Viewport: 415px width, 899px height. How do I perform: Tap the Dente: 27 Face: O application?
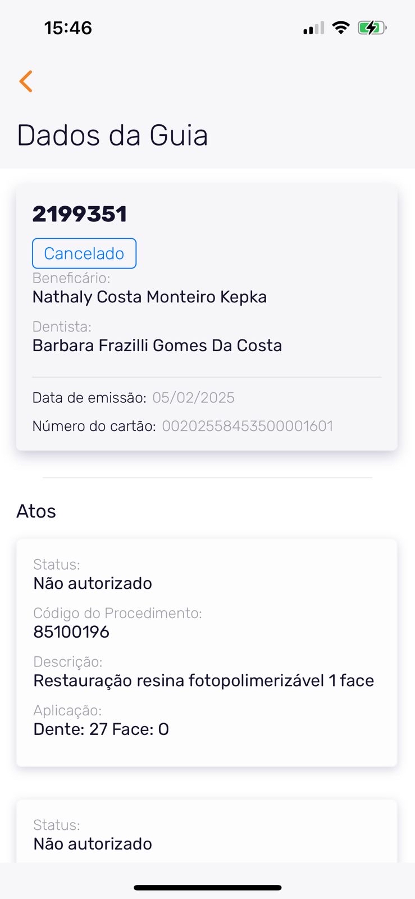(101, 729)
